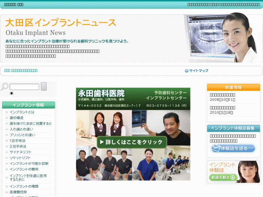Screen dimensions: 263x197
Task: Open the 医療費控除 link
Action: (x=18, y=192)
